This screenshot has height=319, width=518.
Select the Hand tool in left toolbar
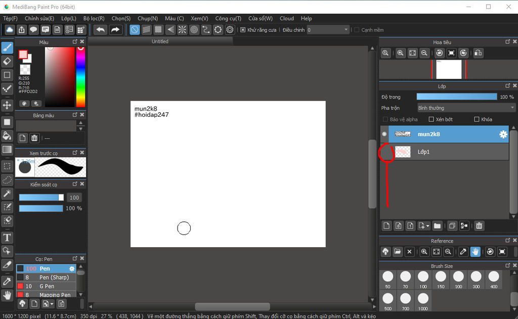click(7, 295)
